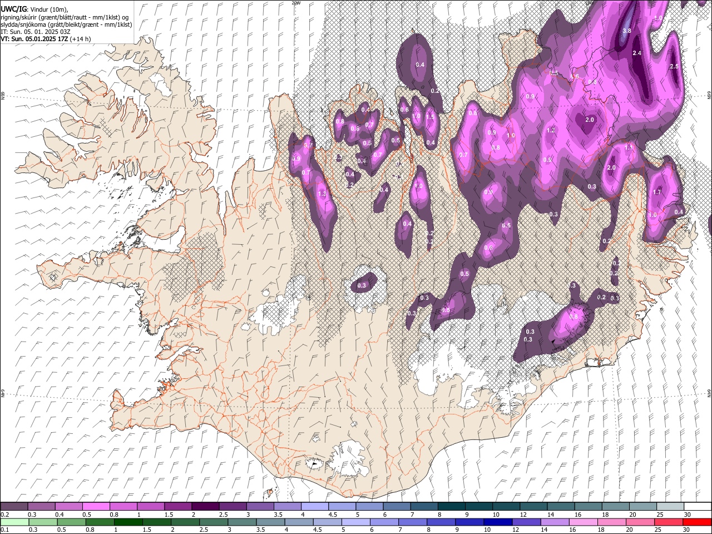
Task: Select pure red lower legend swatch after 30
Action: pos(697,522)
